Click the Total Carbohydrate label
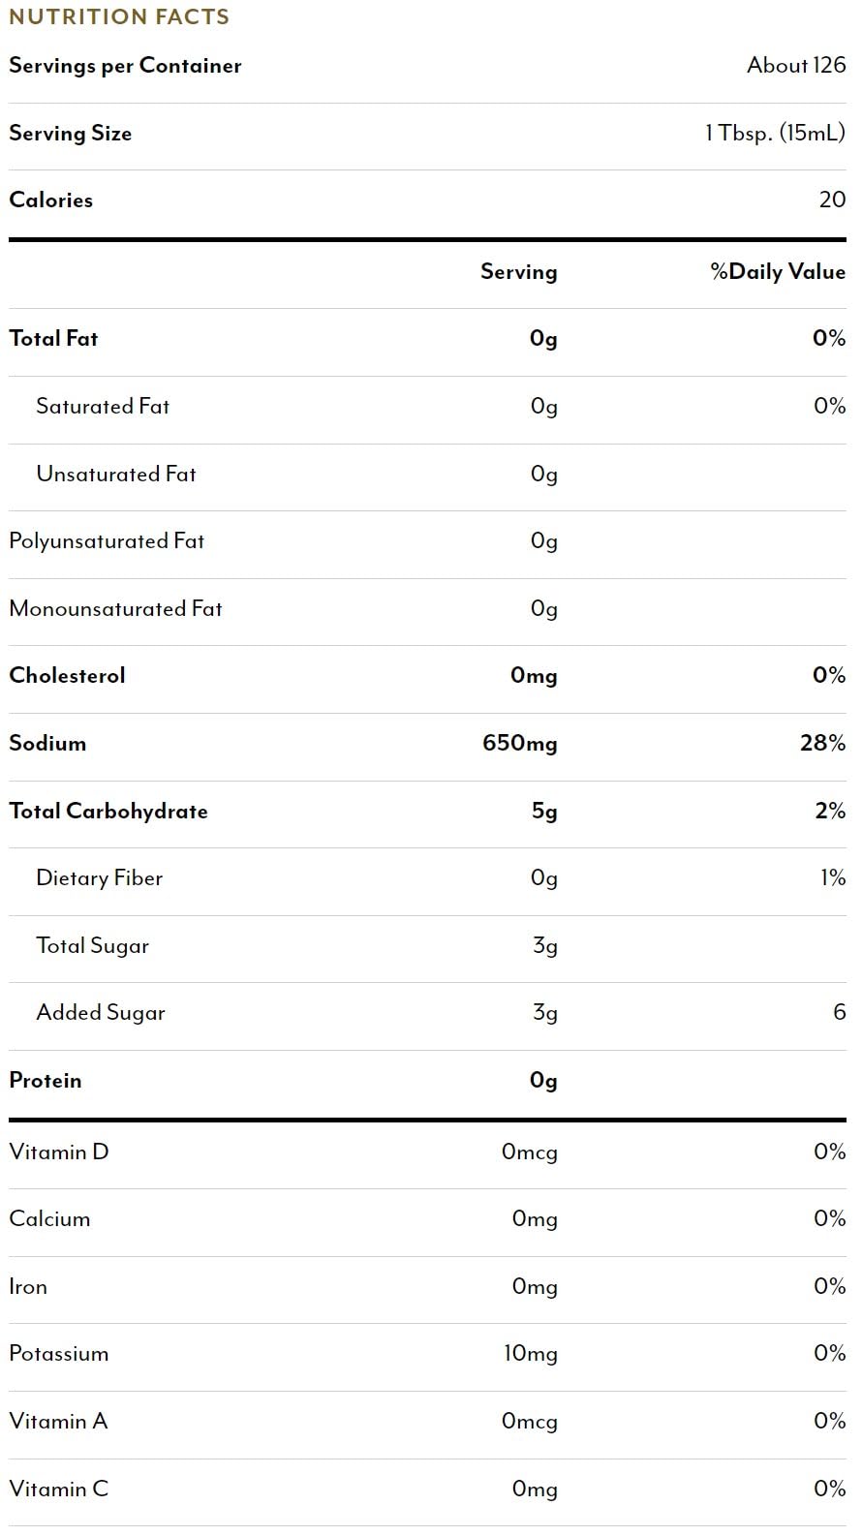 click(108, 811)
